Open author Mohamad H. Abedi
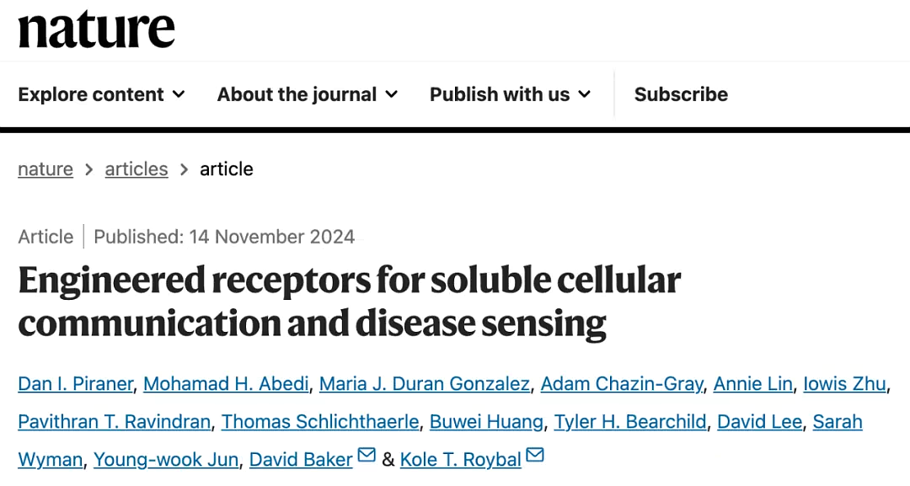Screen dimensions: 910x486 (x=227, y=383)
